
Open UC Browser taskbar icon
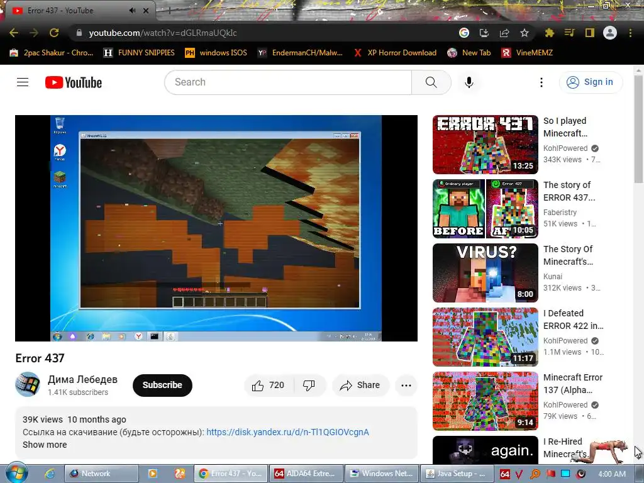click(179, 474)
